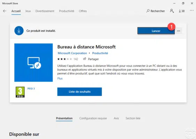Close the Microsoft Store window

click(x=192, y=3)
